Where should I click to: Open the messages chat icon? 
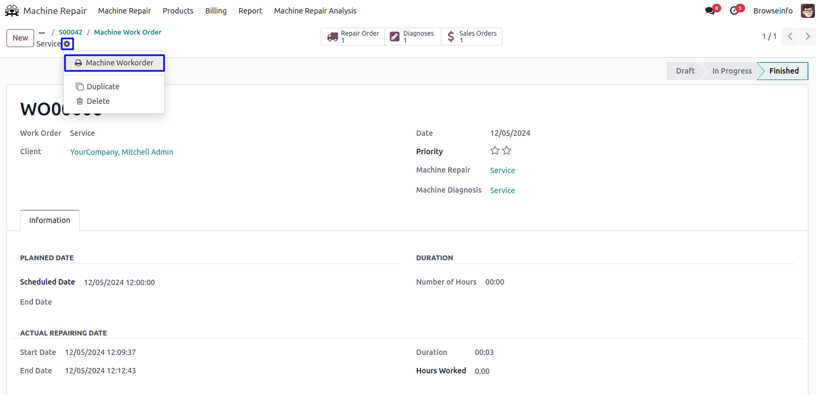[710, 11]
